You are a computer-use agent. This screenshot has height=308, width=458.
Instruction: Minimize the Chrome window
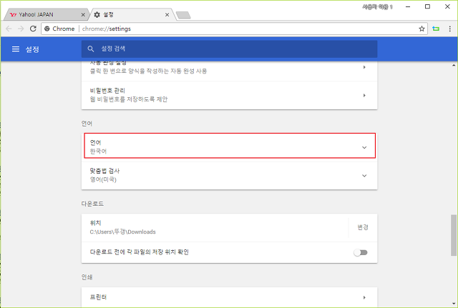pos(408,6)
